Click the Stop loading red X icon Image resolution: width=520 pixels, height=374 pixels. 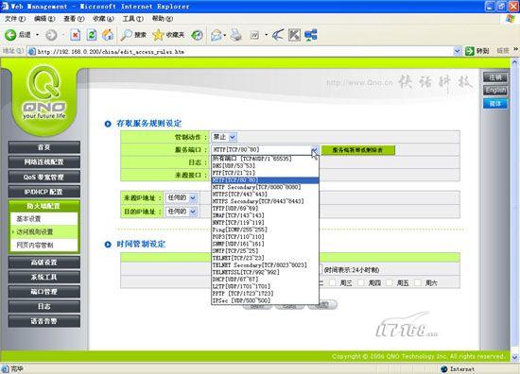point(76,35)
